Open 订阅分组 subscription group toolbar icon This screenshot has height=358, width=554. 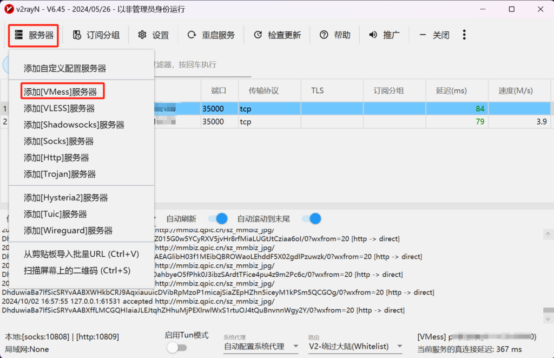(x=77, y=35)
